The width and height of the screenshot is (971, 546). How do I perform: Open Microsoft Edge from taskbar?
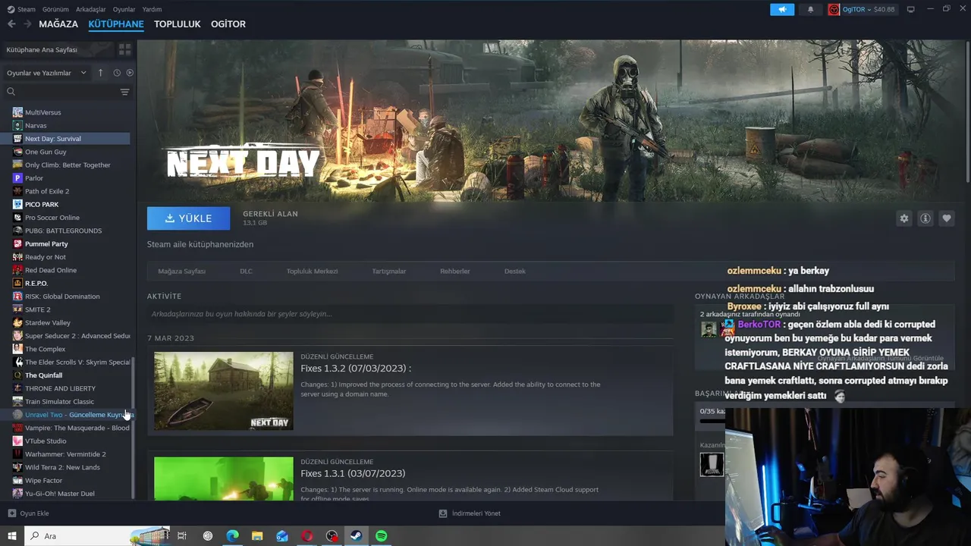click(x=232, y=536)
